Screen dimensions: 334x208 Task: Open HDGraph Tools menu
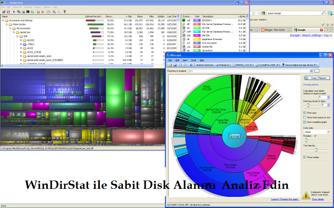[x=193, y=60]
